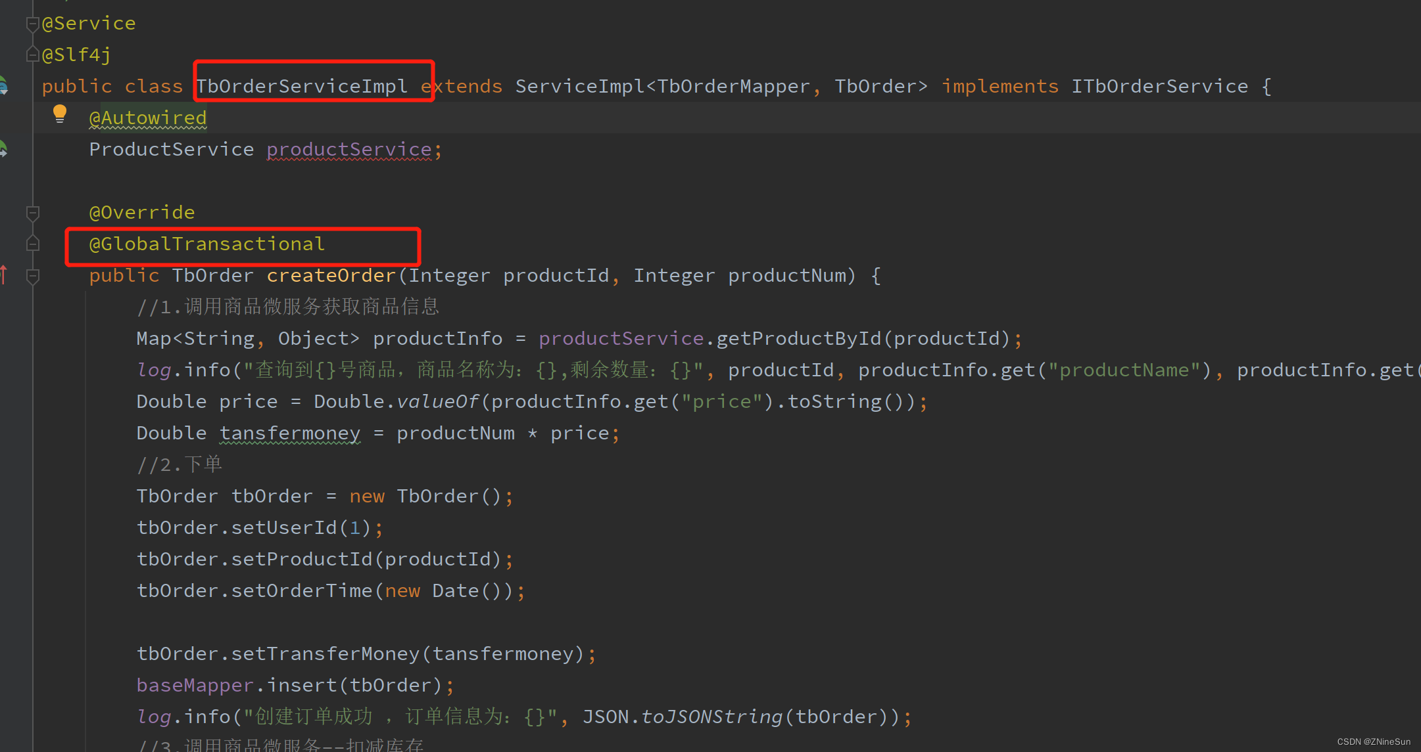Click the "price" string literal
Image resolution: width=1421 pixels, height=752 pixels.
click(x=722, y=401)
